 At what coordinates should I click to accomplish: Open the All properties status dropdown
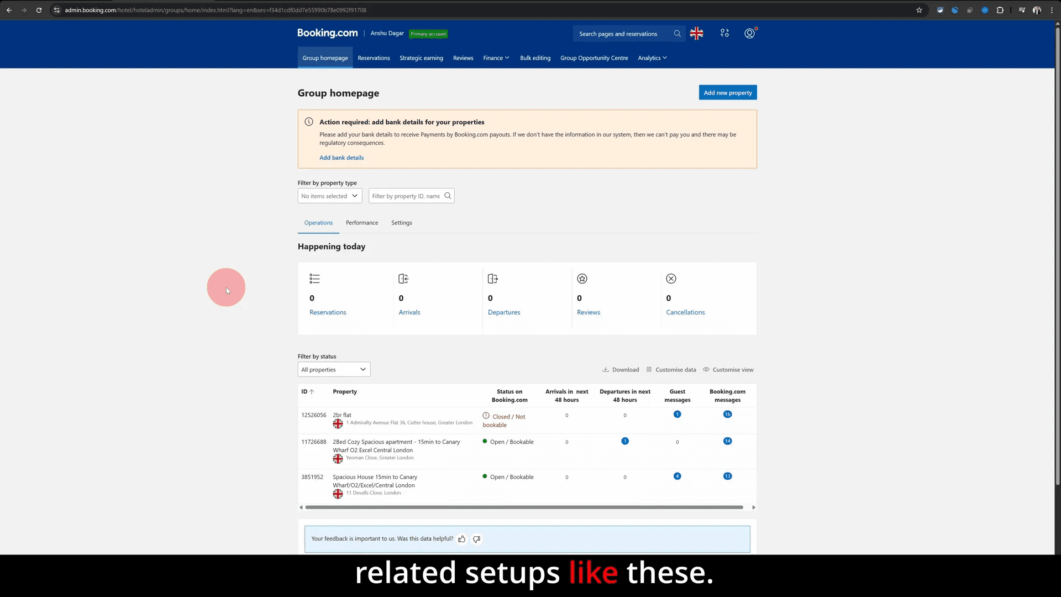click(x=334, y=370)
